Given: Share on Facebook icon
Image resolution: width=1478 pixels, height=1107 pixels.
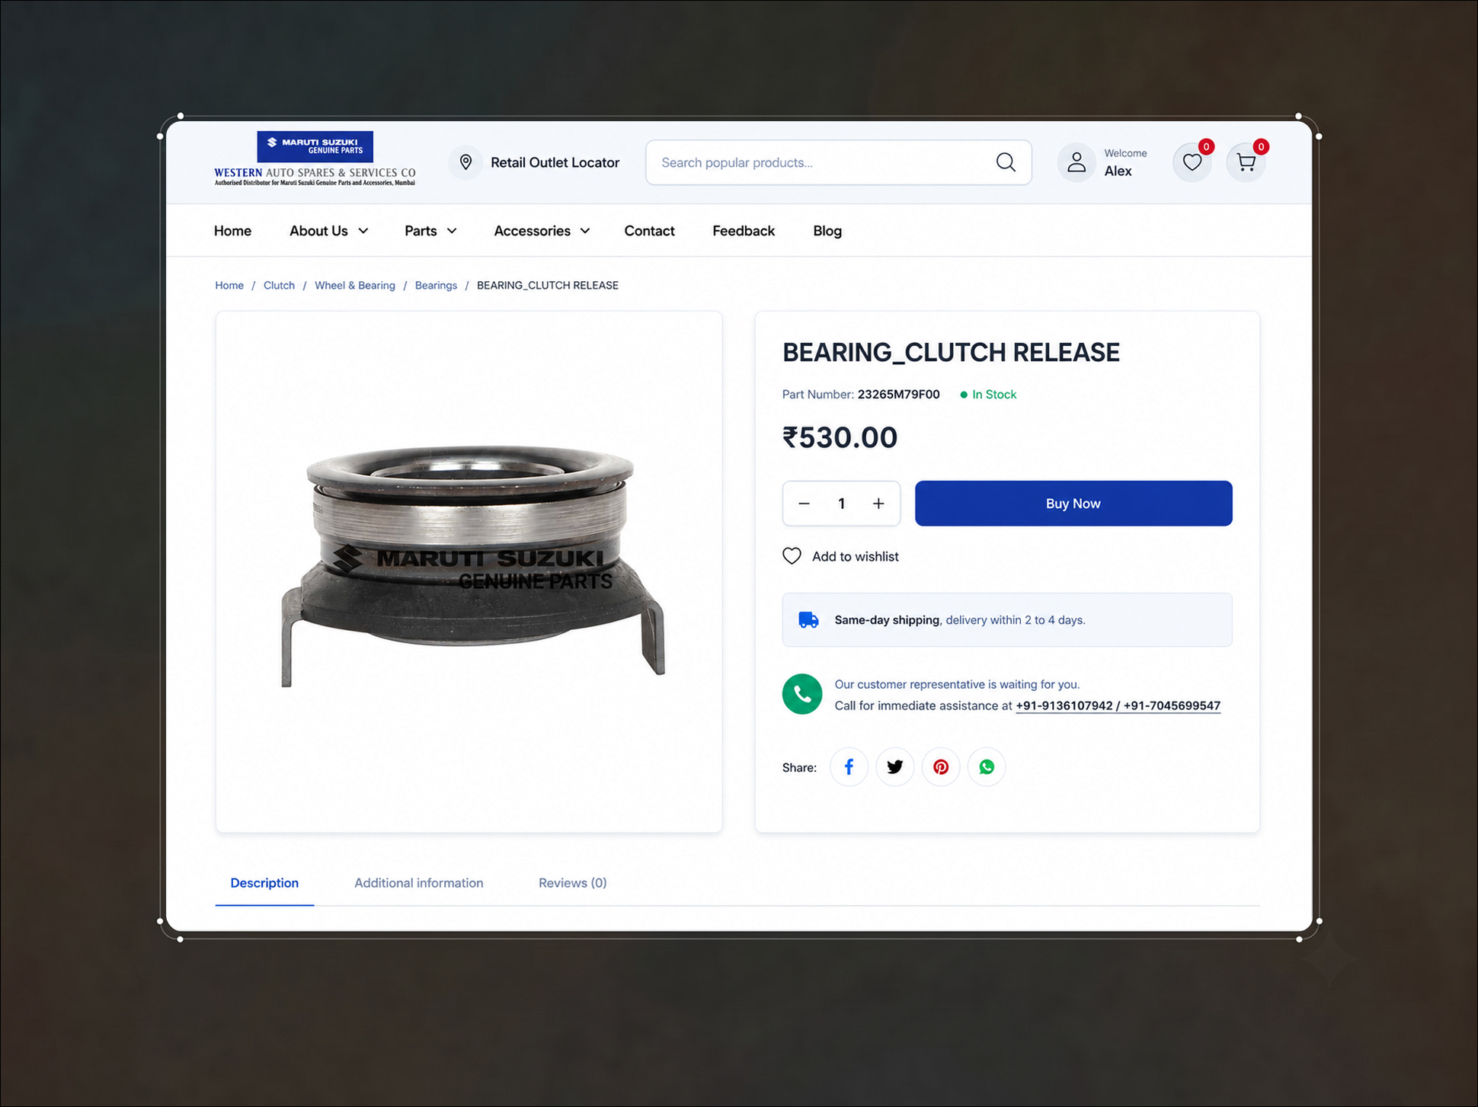Looking at the screenshot, I should point(849,767).
